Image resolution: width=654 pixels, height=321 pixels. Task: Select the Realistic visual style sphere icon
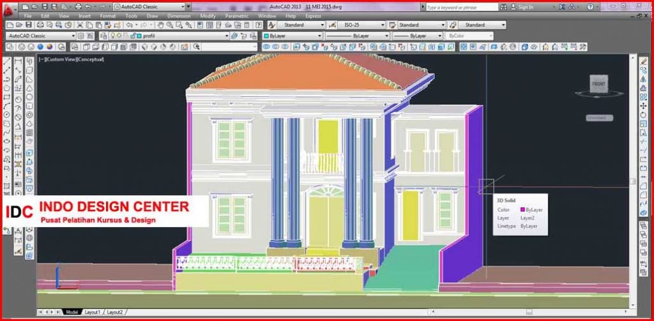pos(40,47)
